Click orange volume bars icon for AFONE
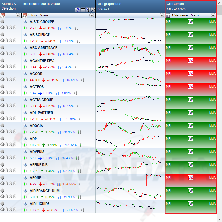The image size is (222, 222). [x=59, y=184]
